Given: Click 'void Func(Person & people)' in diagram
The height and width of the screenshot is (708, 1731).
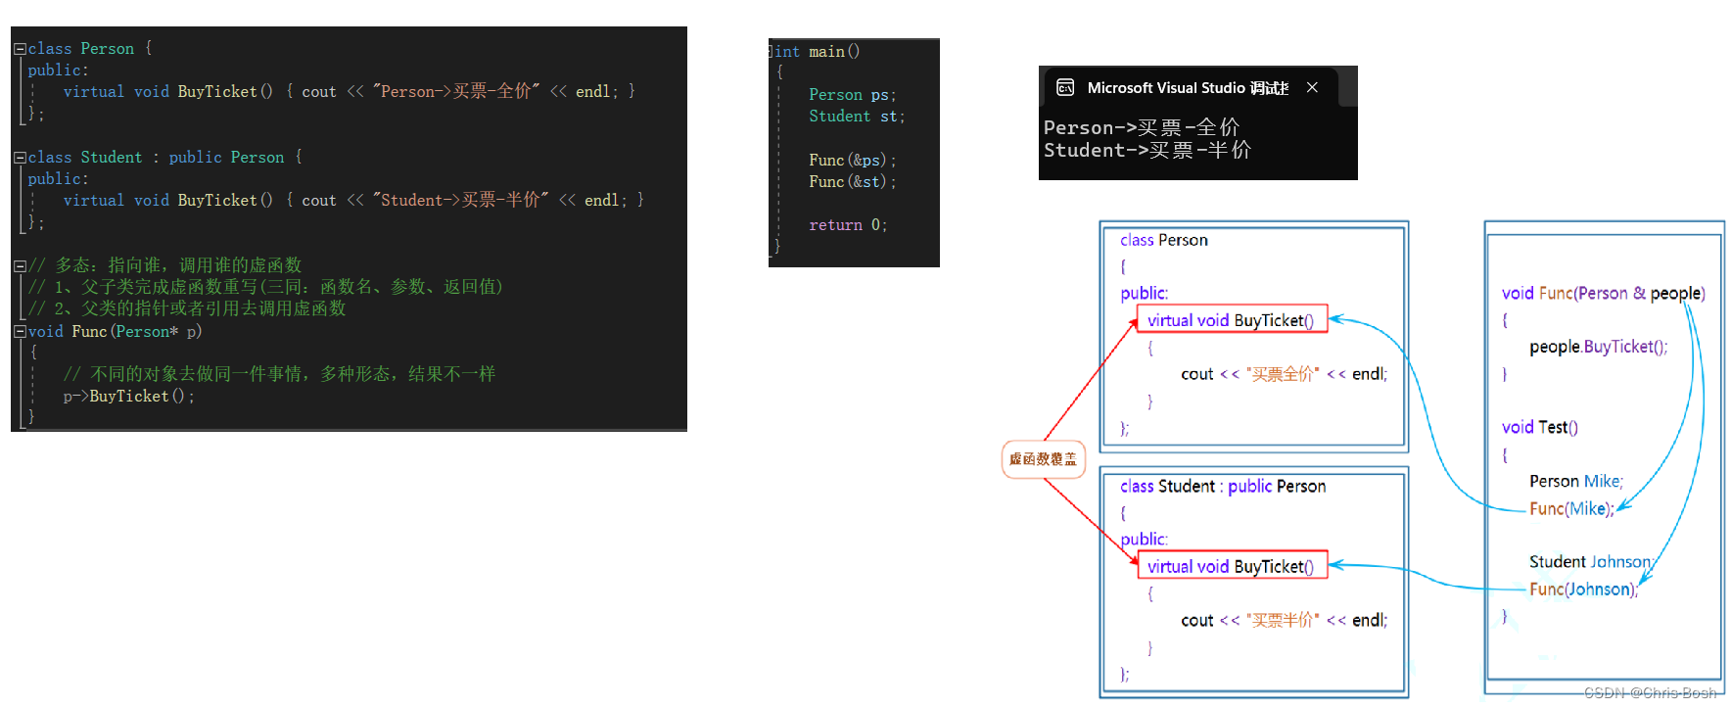Looking at the screenshot, I should pyautogui.click(x=1604, y=293).
